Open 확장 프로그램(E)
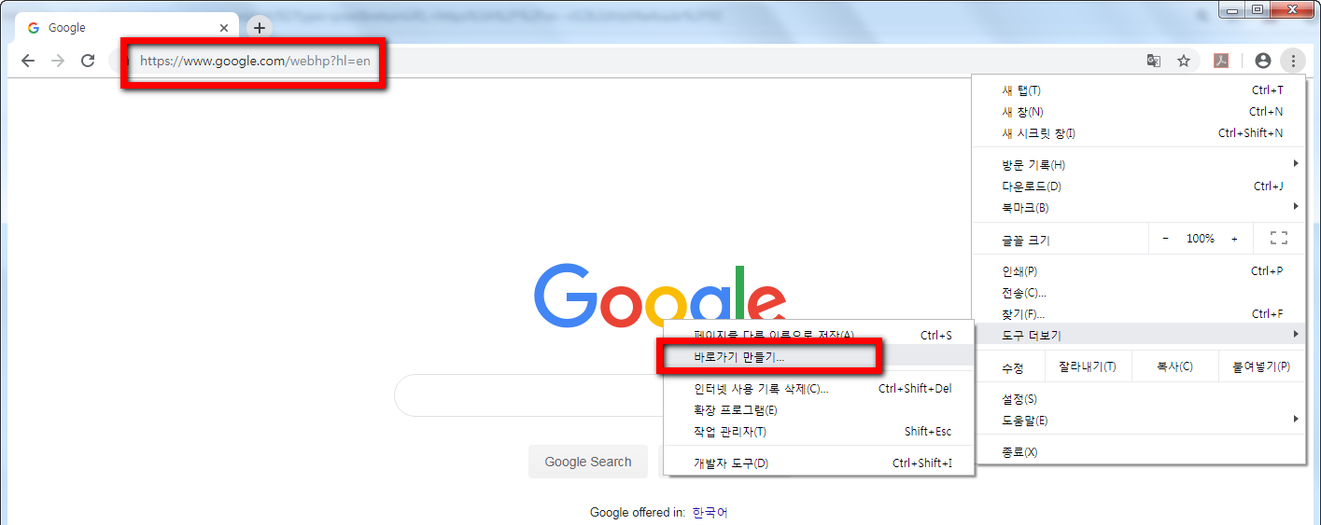Screen dimensions: 1321x525 (x=819, y=409)
